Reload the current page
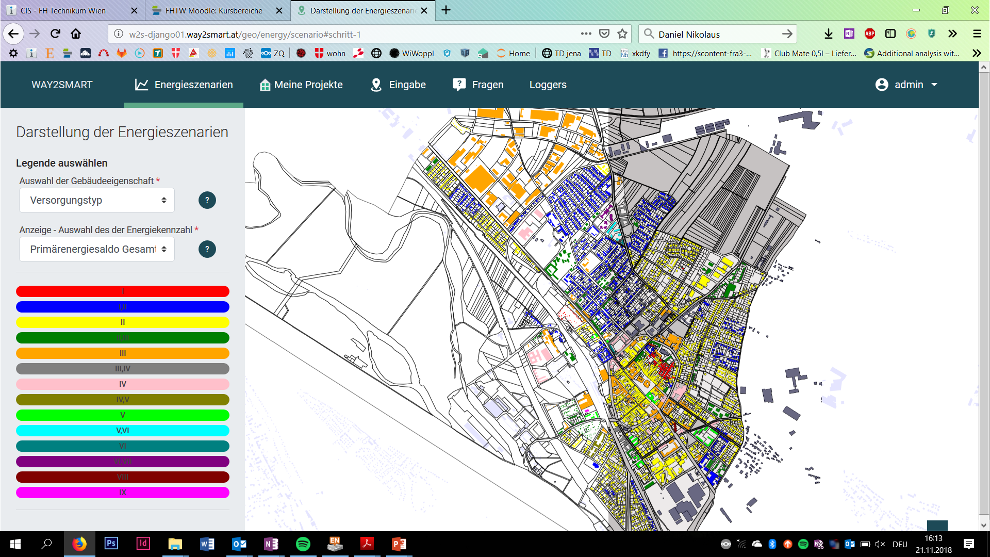The image size is (990, 557). [55, 34]
